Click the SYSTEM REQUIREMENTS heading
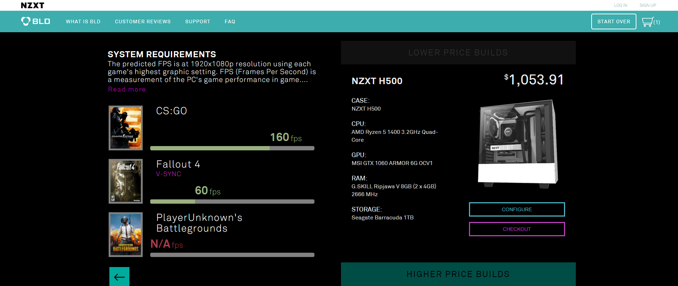The width and height of the screenshot is (678, 286). tap(162, 54)
